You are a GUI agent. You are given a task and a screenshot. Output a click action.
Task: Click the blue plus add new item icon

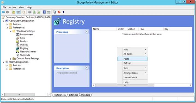[63, 12]
